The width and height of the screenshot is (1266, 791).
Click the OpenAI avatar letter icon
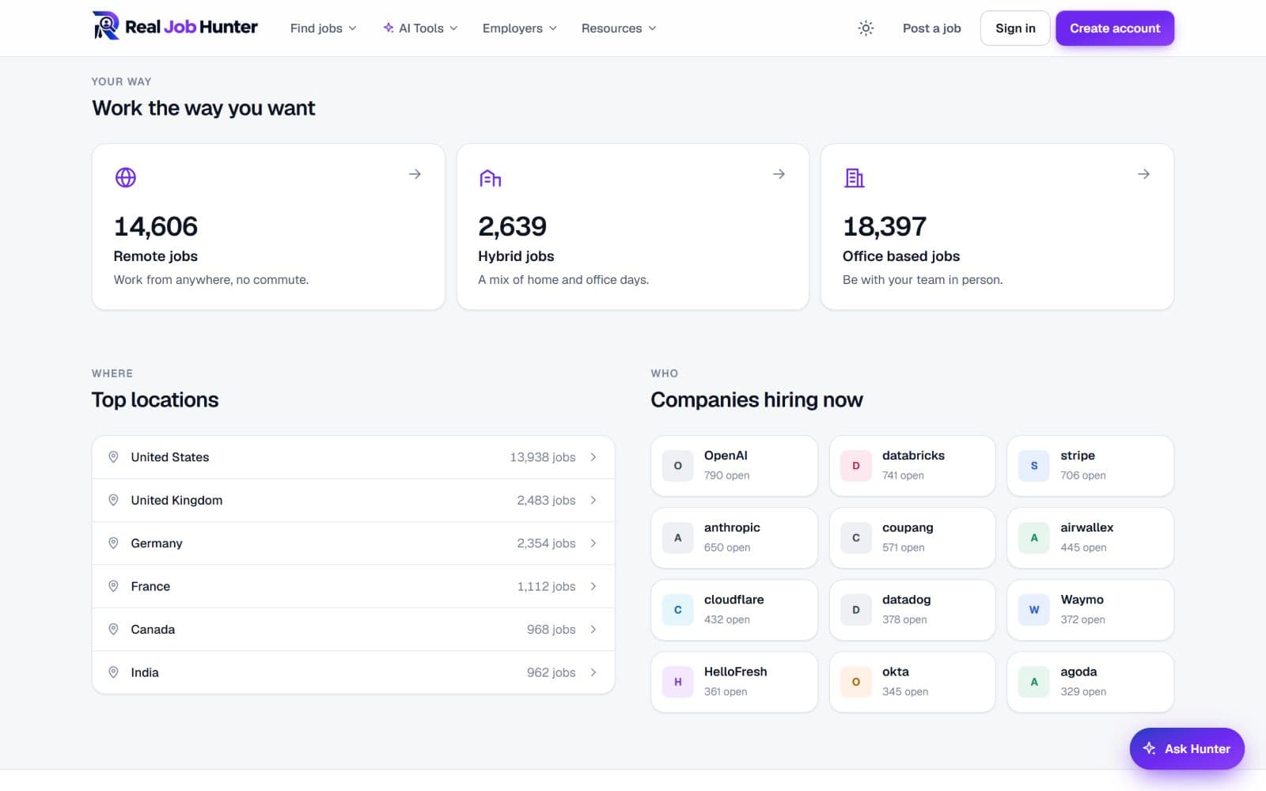tap(677, 466)
